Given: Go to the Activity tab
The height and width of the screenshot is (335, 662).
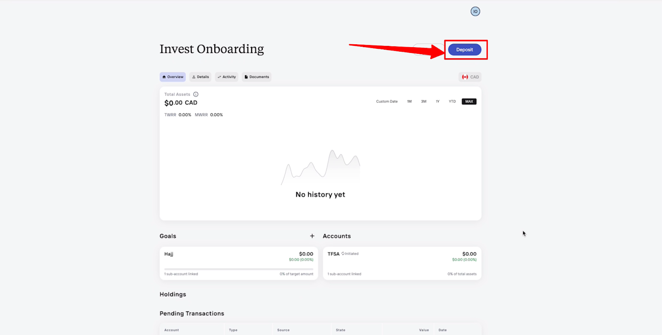Looking at the screenshot, I should 226,77.
